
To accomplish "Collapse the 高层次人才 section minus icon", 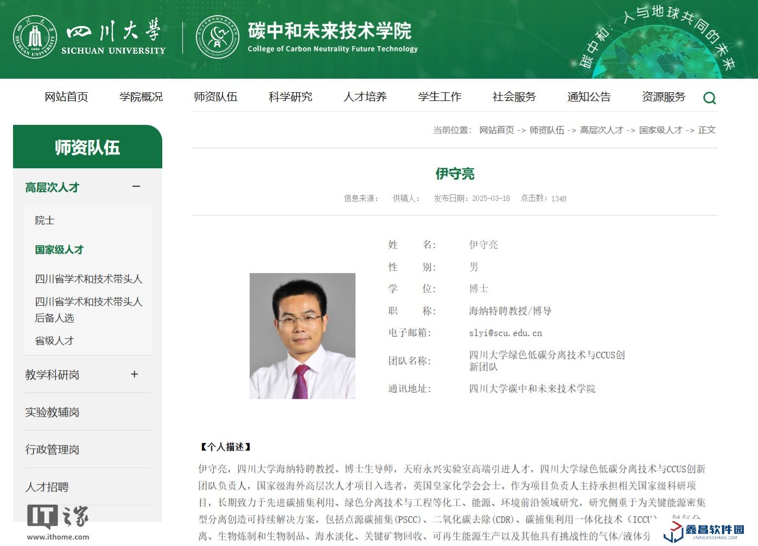I will pyautogui.click(x=136, y=187).
